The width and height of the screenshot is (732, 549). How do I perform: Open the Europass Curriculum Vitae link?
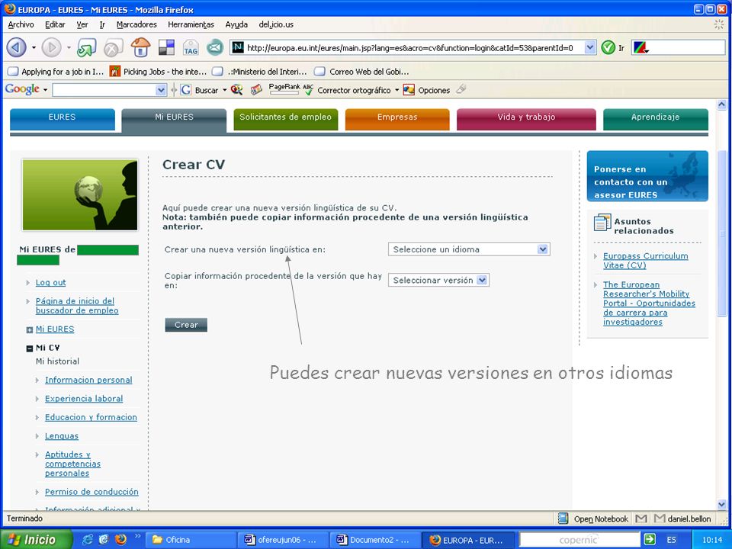click(645, 261)
